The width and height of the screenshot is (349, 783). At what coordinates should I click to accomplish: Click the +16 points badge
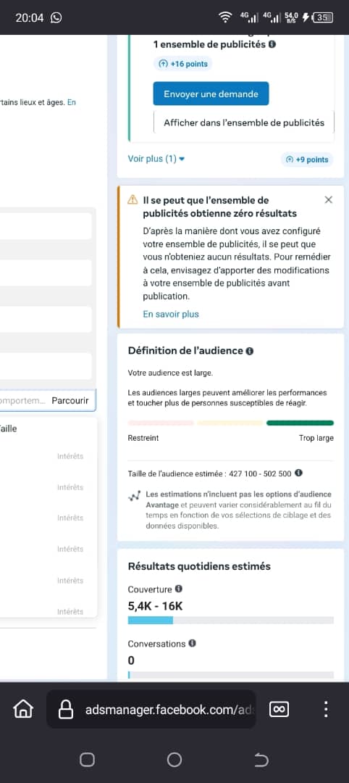pyautogui.click(x=183, y=64)
